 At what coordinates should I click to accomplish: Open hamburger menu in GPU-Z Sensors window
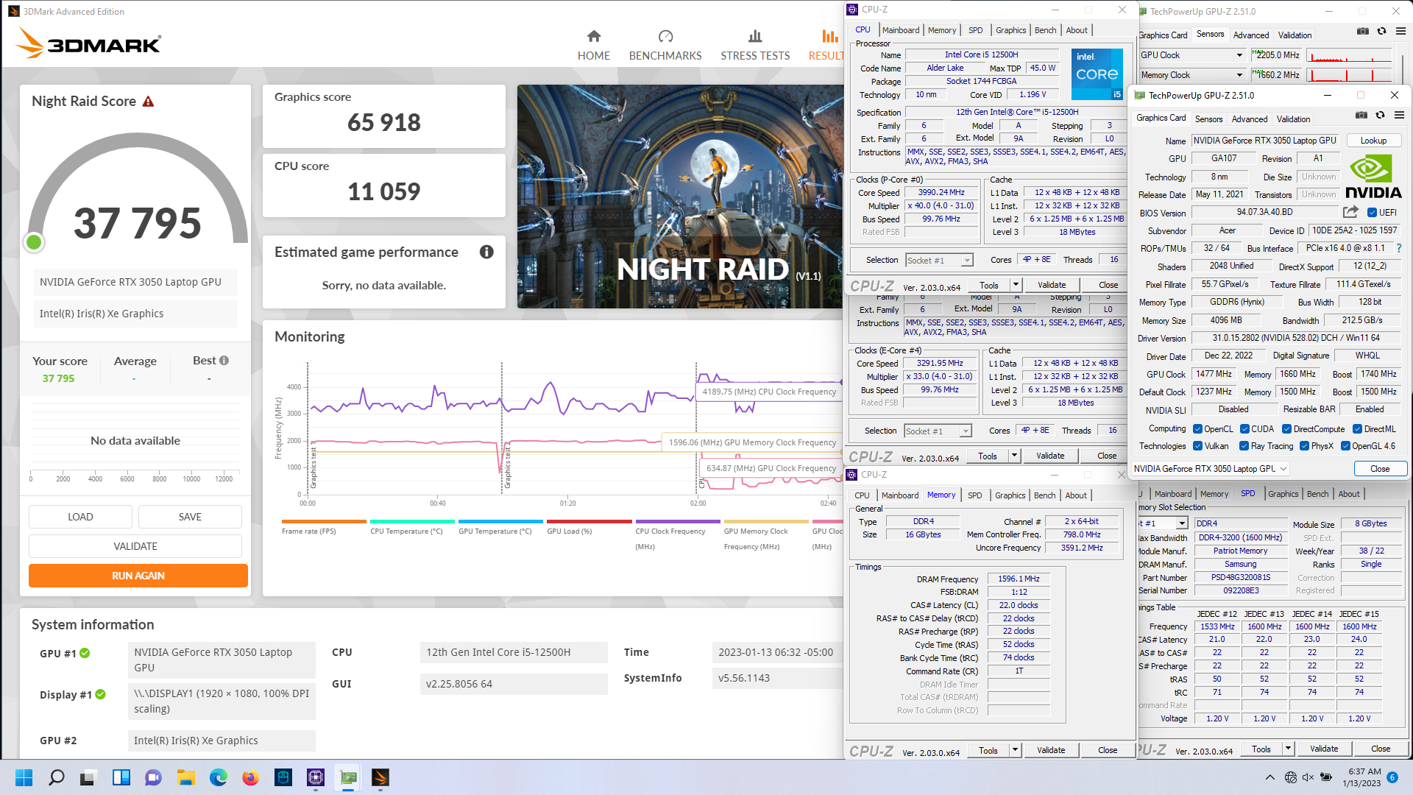(1400, 31)
